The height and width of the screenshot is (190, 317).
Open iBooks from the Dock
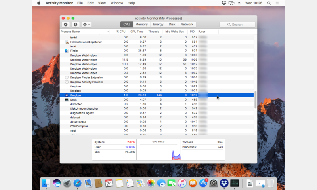[x=193, y=183]
